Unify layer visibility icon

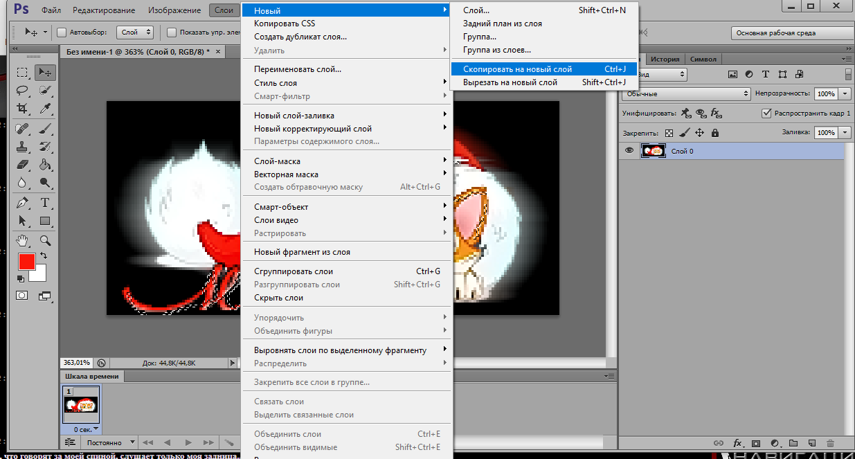point(701,113)
